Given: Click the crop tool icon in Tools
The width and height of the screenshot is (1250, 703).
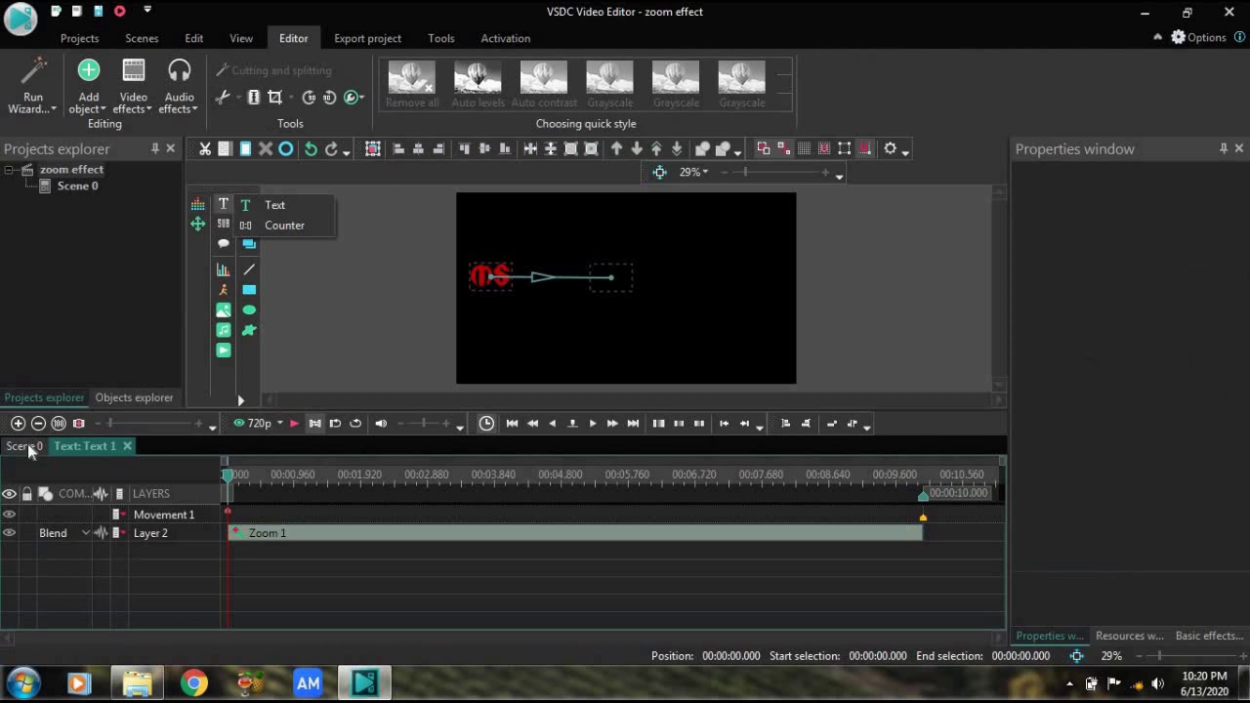Looking at the screenshot, I should click(x=275, y=97).
